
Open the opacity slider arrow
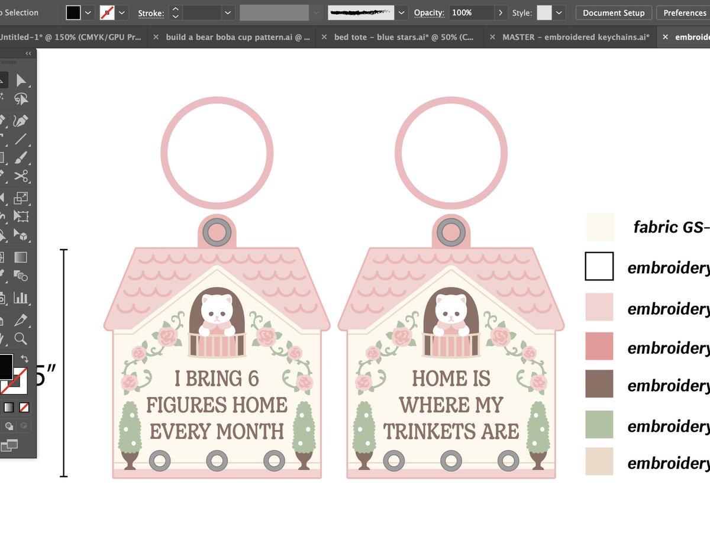(501, 12)
